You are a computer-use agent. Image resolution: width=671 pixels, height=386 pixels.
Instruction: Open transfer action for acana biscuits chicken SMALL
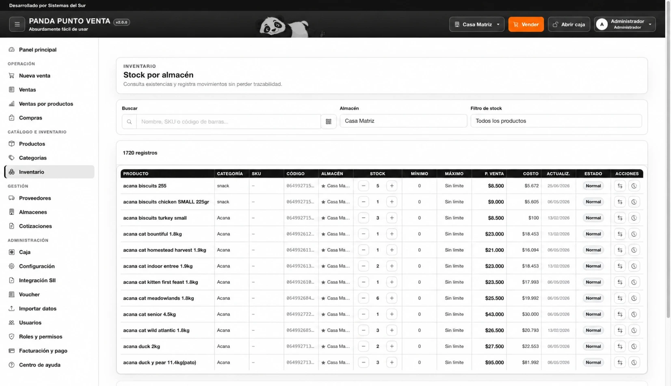tap(620, 202)
